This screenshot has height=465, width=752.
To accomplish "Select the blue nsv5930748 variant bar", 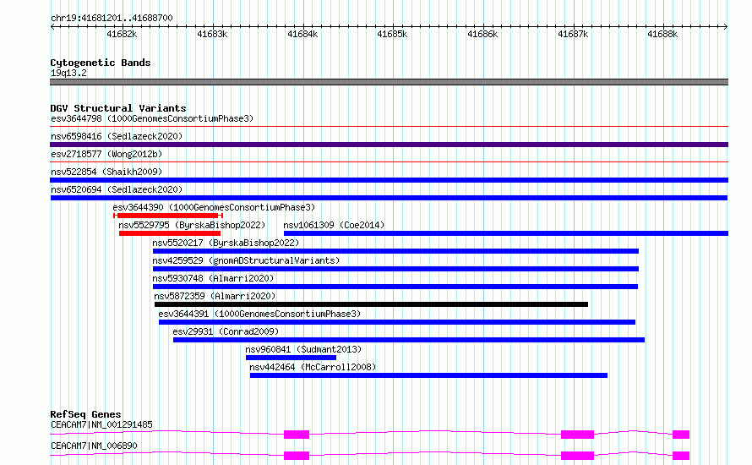I will 395,287.
